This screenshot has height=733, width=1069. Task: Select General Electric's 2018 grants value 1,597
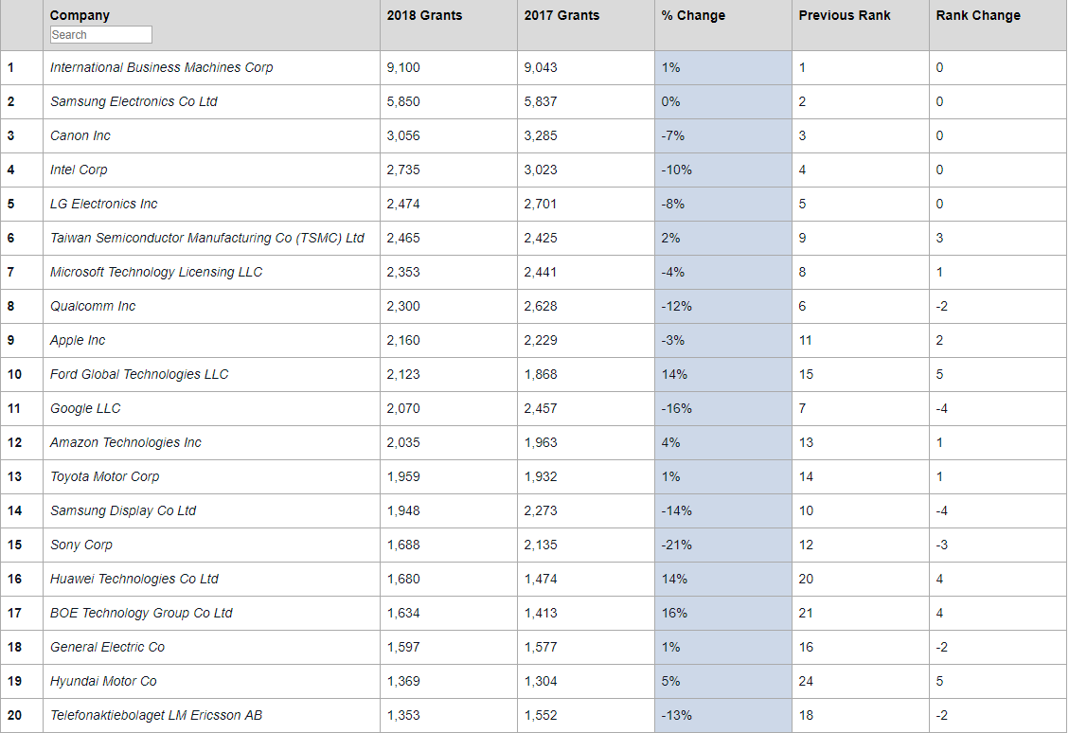[403, 647]
